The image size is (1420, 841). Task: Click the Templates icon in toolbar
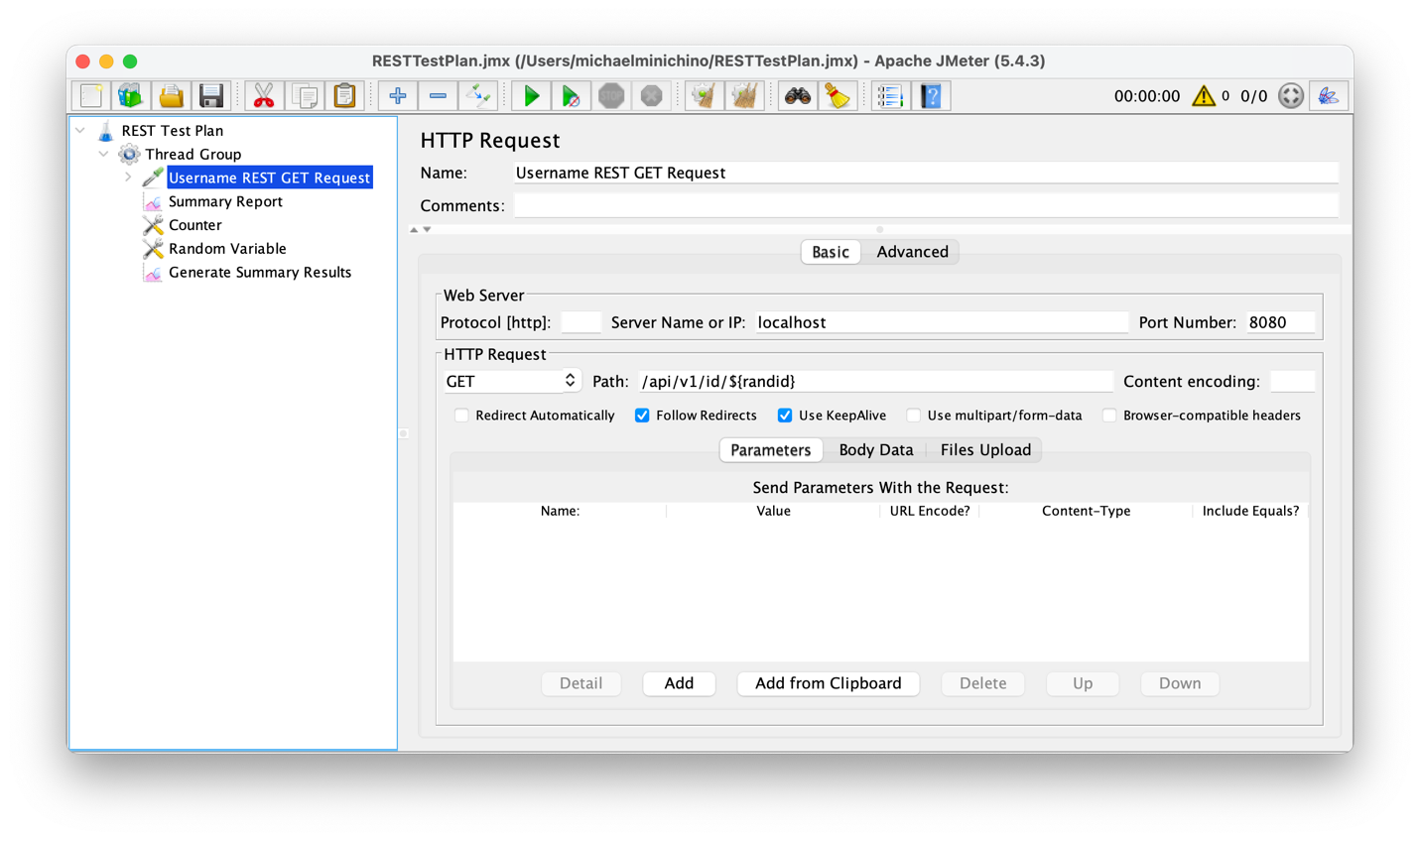tap(131, 96)
